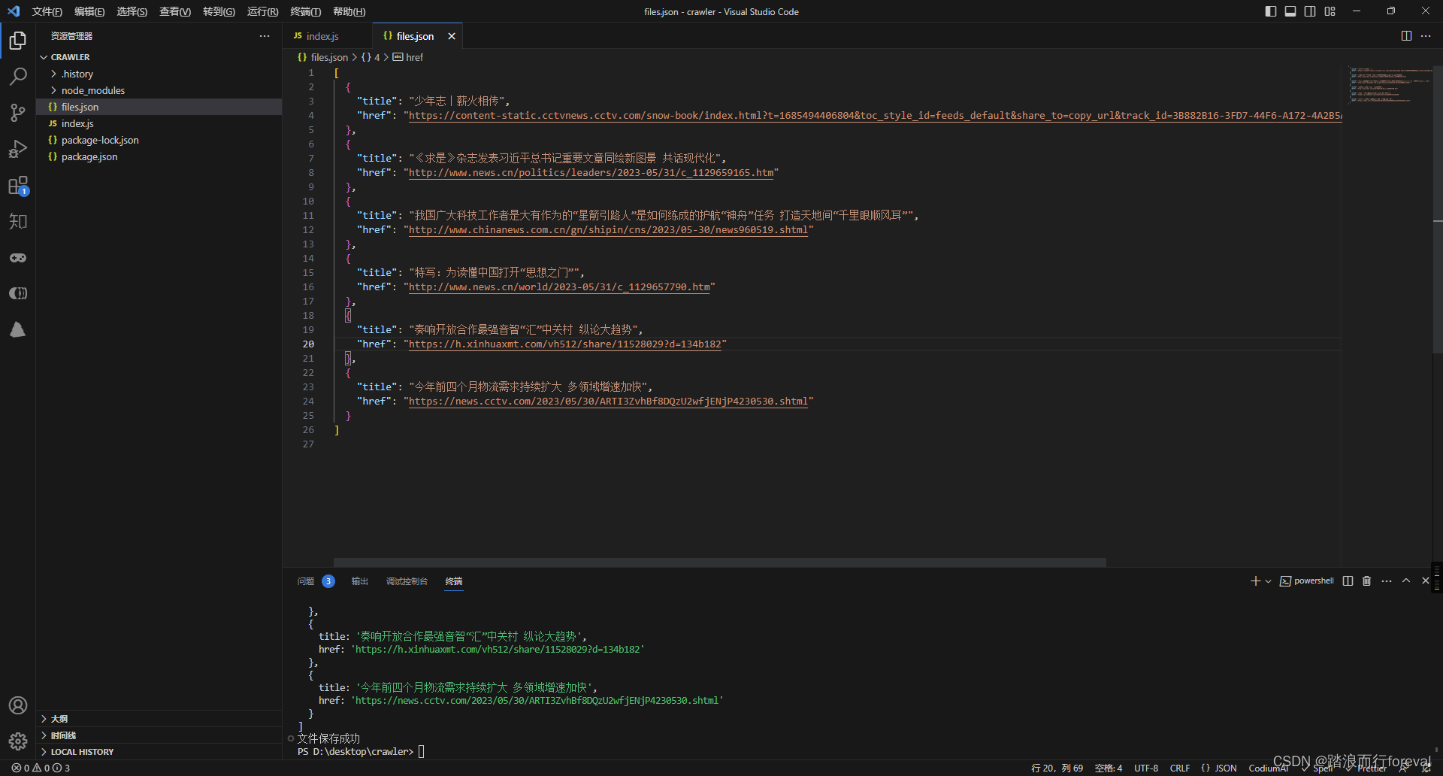This screenshot has height=776, width=1443.
Task: Select the 终端 terminal tab
Action: [x=454, y=581]
